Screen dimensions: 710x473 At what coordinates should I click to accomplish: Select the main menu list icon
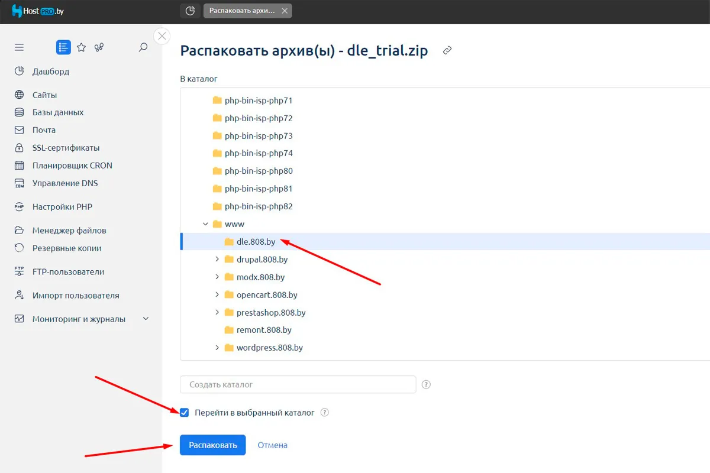[x=63, y=47]
